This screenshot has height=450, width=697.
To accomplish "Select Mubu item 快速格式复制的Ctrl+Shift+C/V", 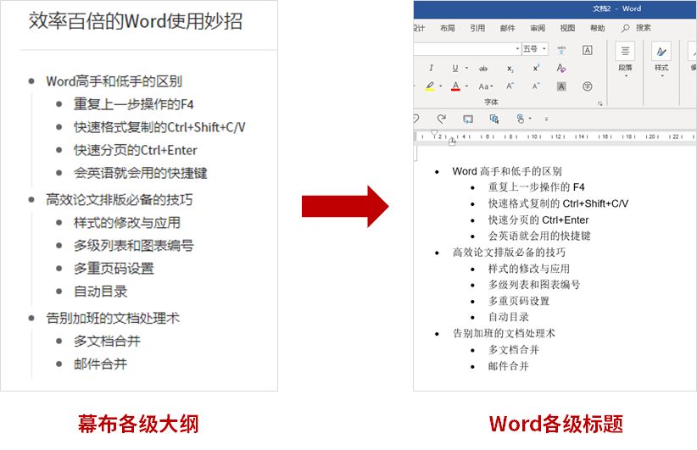I will click(159, 127).
